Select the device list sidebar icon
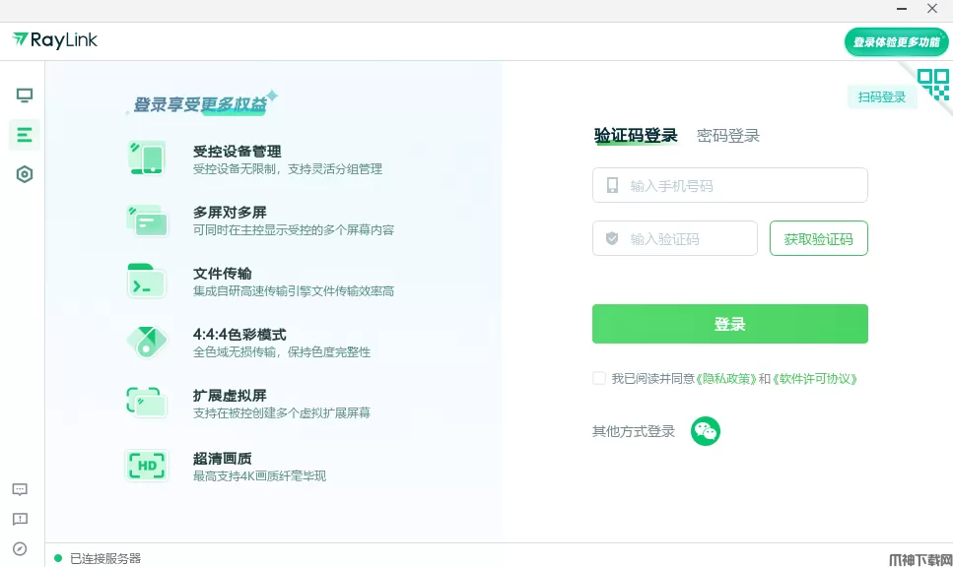 coord(25,134)
